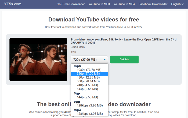Click the 3gp group label in dropdown
Image resolution: width=188 pixels, height=118 pixels.
click(x=77, y=93)
